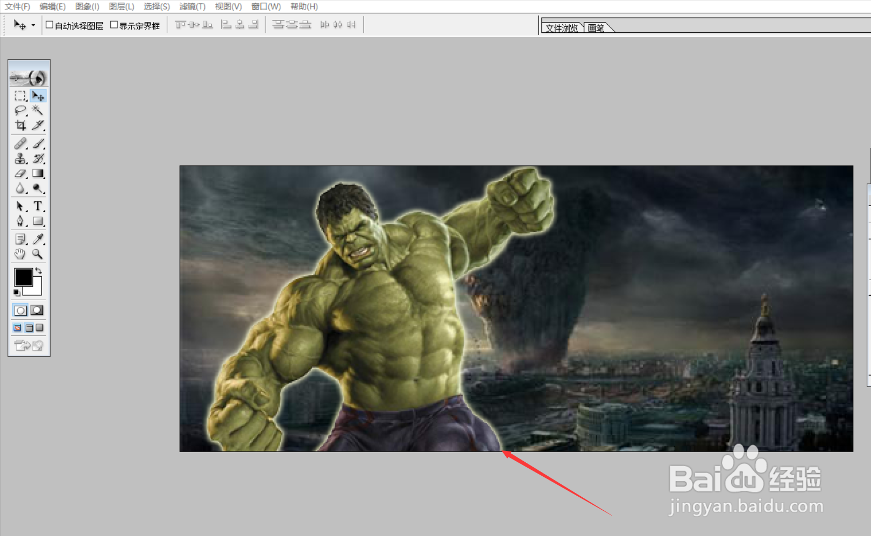Click the align bottom edges button
This screenshot has width=871, height=536.
click(x=208, y=25)
